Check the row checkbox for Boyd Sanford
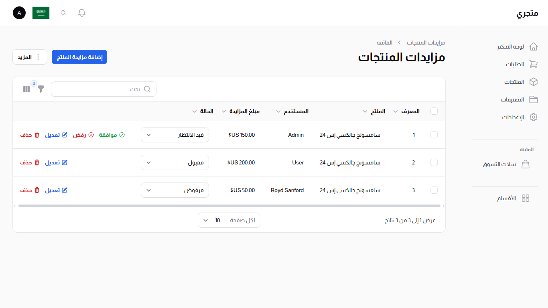The height and width of the screenshot is (308, 548). coord(434,190)
